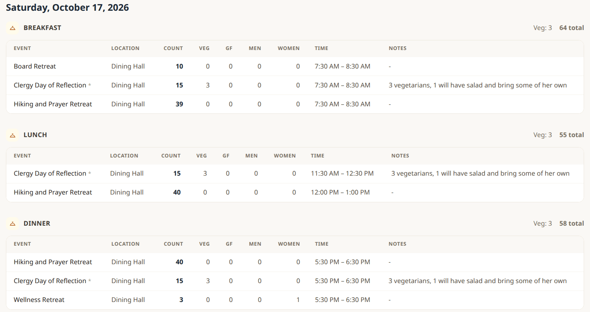Click the 64 total breakfast summary
The width and height of the screenshot is (590, 312).
[571, 28]
